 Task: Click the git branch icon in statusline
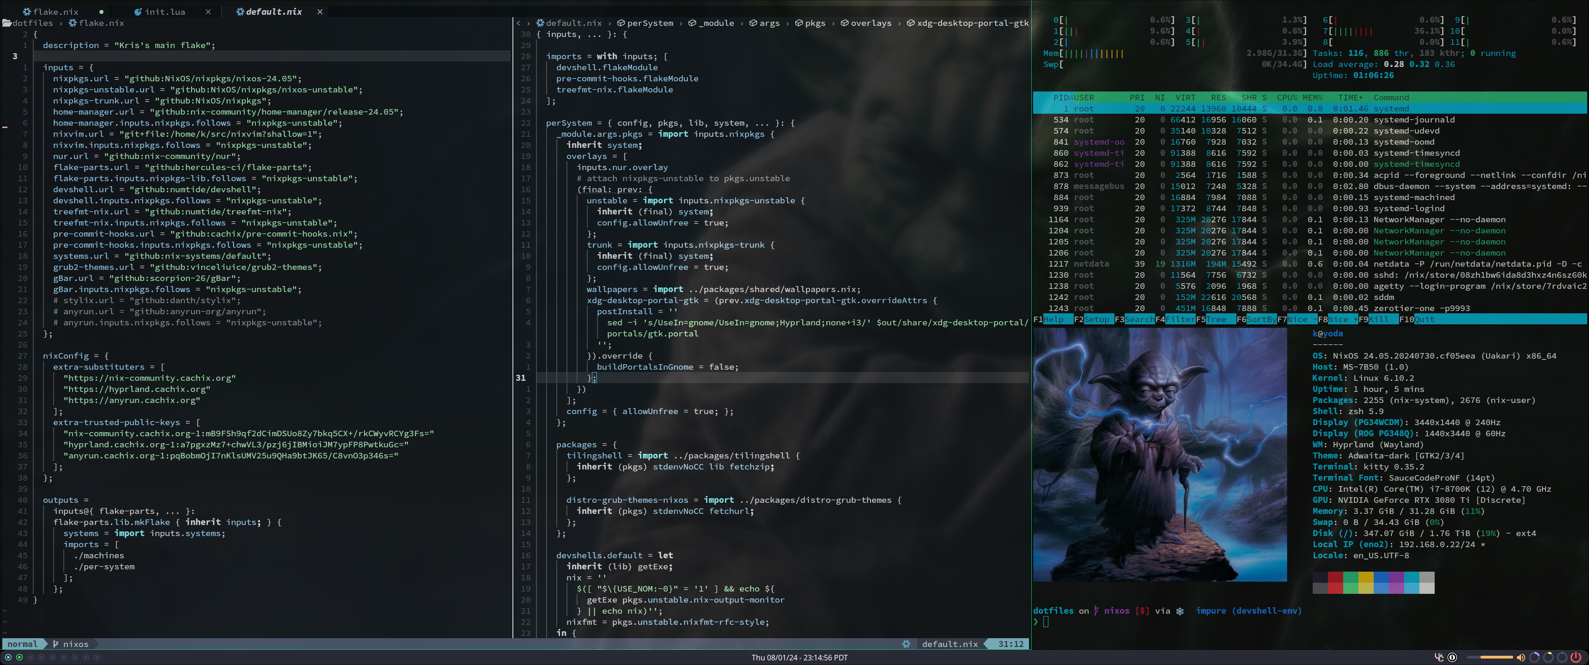[x=55, y=644]
